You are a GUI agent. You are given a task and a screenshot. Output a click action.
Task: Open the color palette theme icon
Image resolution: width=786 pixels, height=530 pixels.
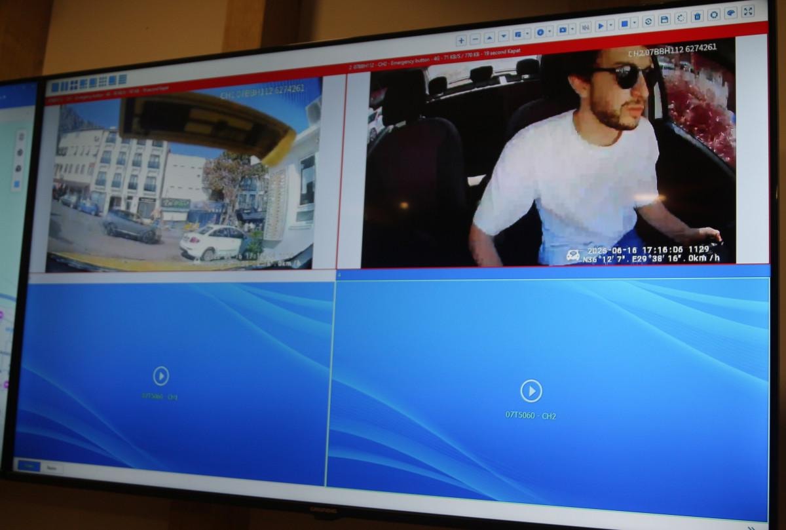tap(731, 13)
